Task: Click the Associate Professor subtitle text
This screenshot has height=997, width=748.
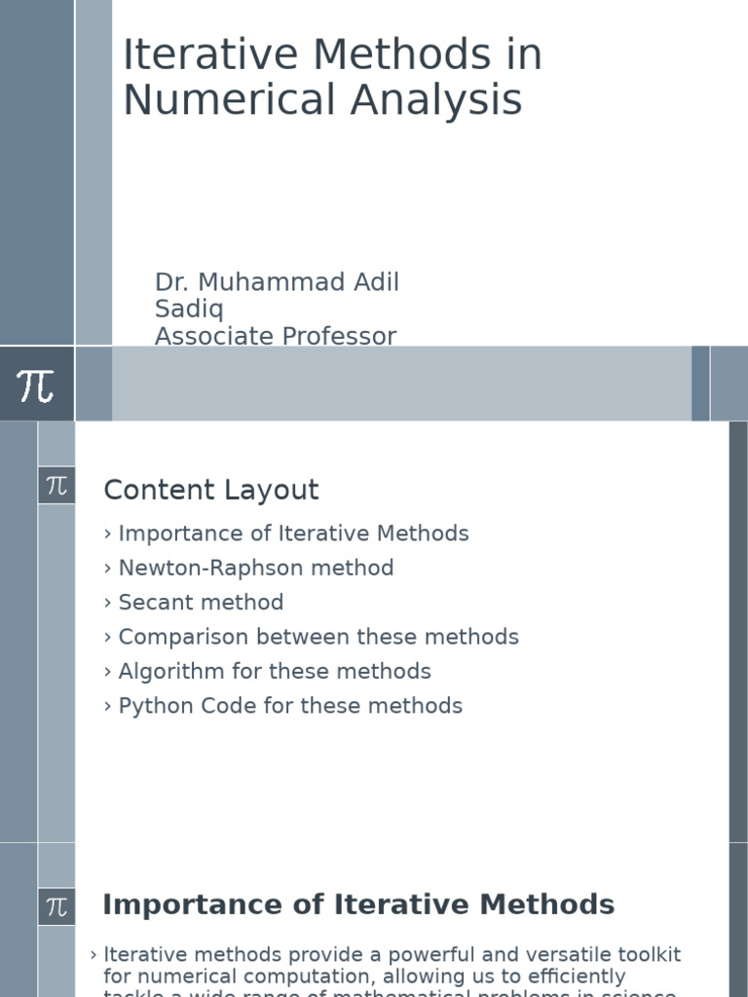Action: [x=276, y=337]
